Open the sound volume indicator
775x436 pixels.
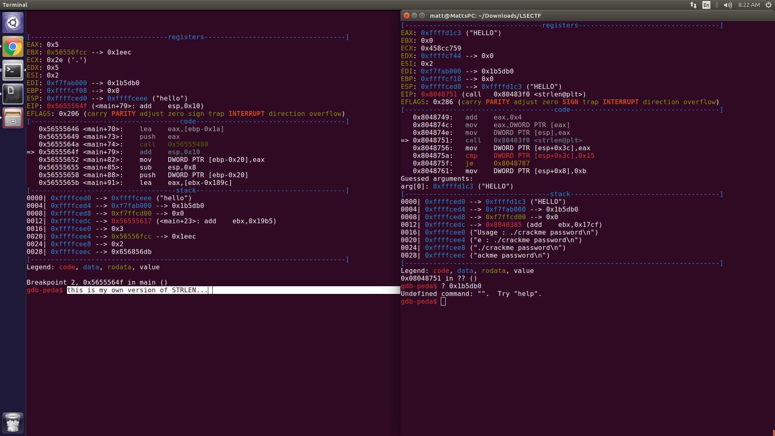pos(728,5)
